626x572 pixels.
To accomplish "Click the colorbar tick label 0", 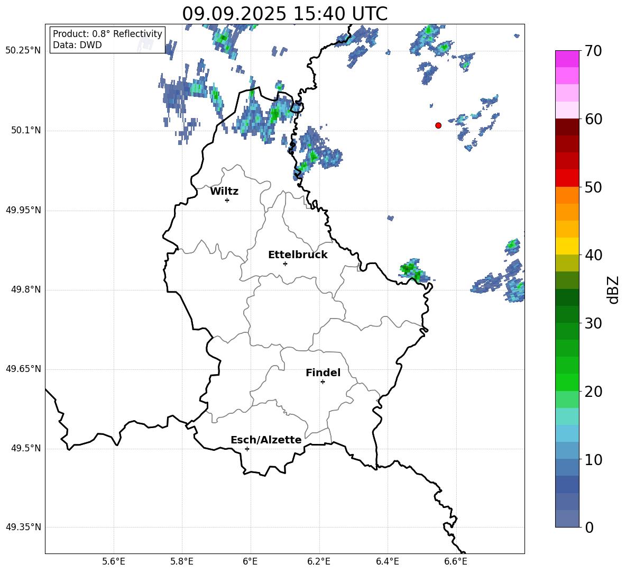I will (x=589, y=528).
